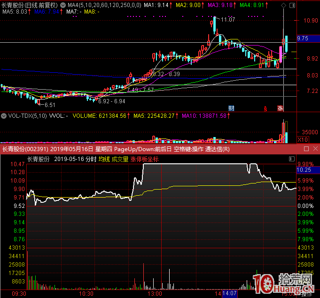320x298 pixels.
Task: Click the MA3: 9.18 value label
Action: coord(220,5)
